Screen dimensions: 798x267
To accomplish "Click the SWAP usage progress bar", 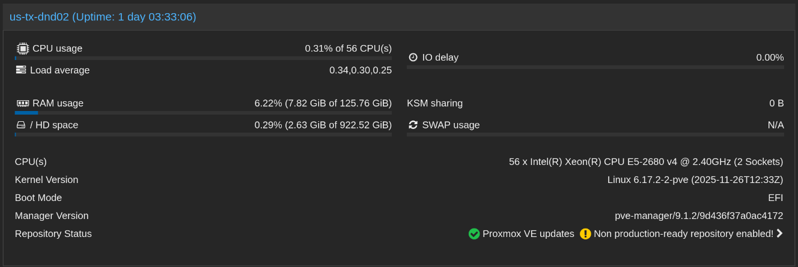I will 595,134.
